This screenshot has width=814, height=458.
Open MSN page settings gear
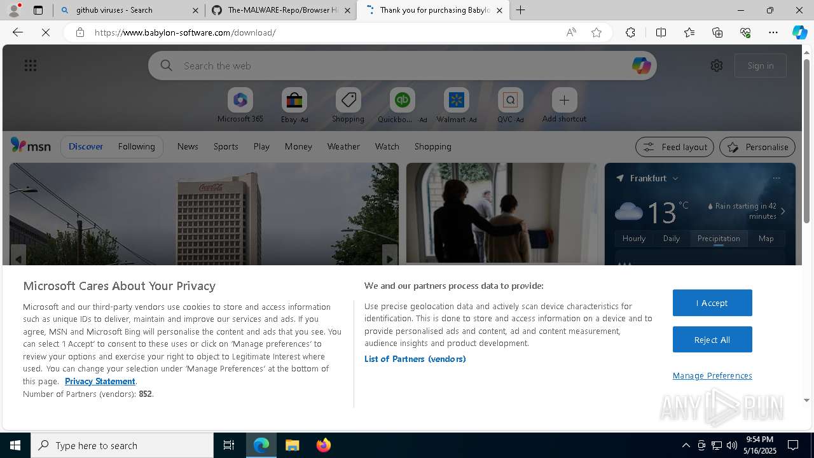717,66
